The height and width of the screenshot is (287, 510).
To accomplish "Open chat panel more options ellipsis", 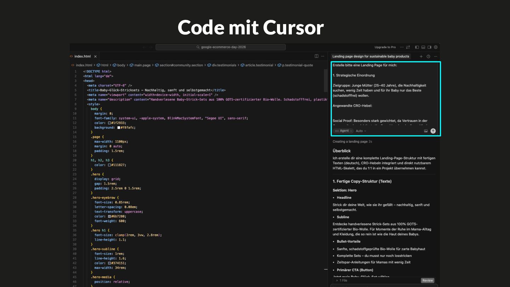I will click(x=436, y=56).
